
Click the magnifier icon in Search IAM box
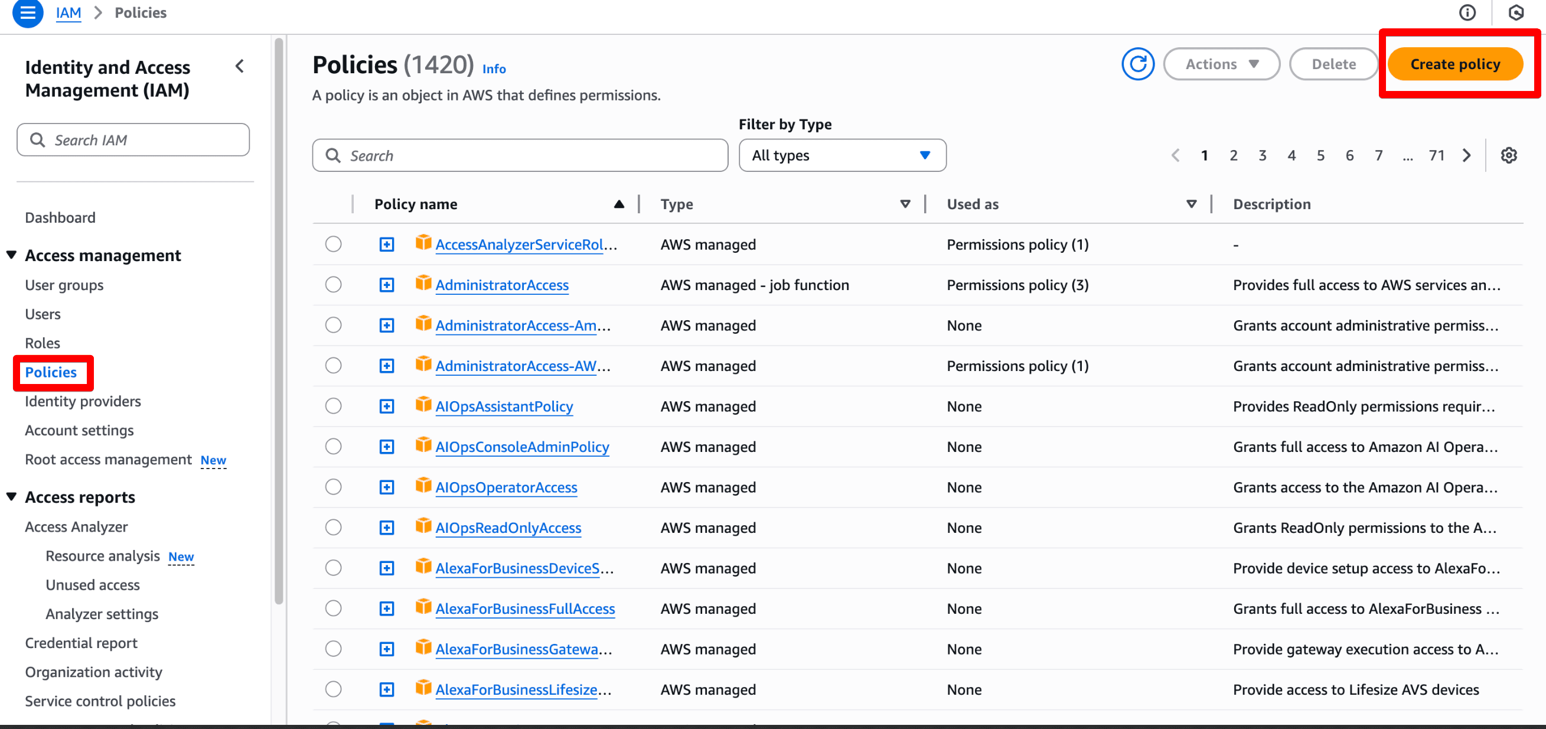37,140
